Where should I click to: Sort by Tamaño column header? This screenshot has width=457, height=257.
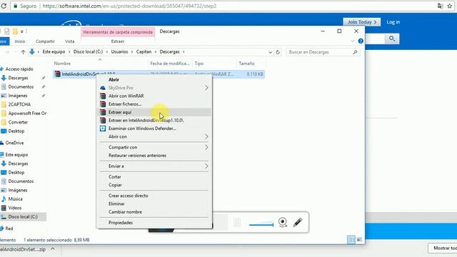click(251, 64)
